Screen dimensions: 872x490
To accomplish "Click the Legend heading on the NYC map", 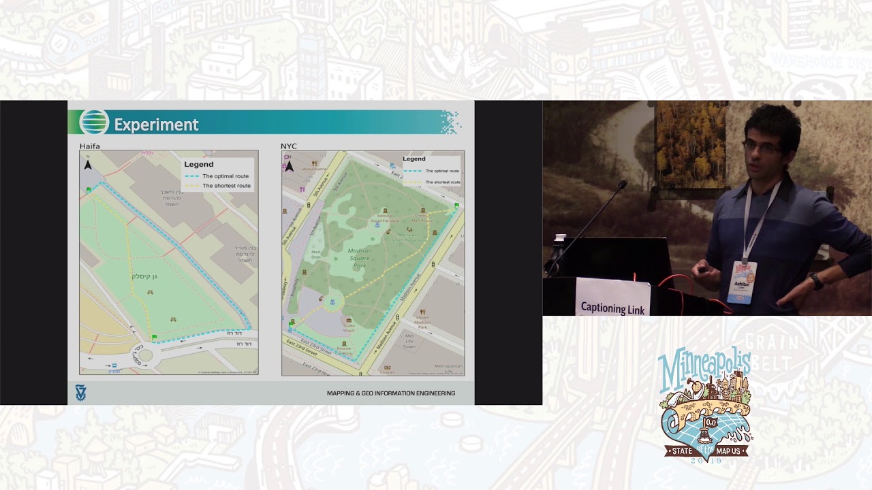I will pos(414,159).
